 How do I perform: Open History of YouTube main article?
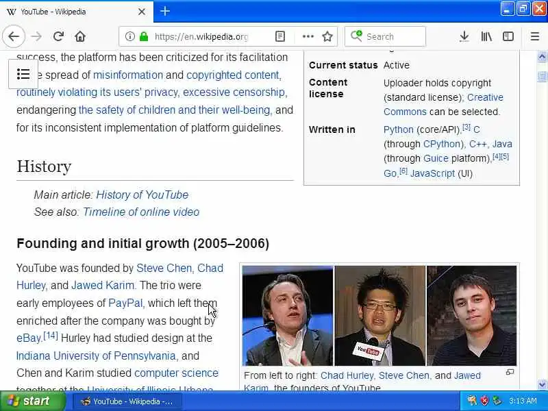(x=142, y=195)
